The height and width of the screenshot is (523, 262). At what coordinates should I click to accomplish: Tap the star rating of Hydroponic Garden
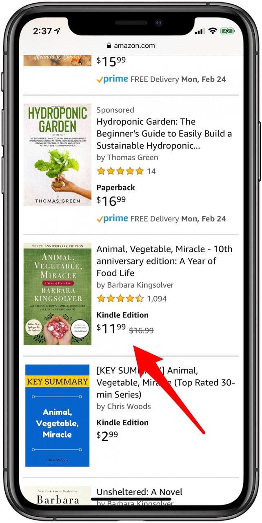point(120,171)
